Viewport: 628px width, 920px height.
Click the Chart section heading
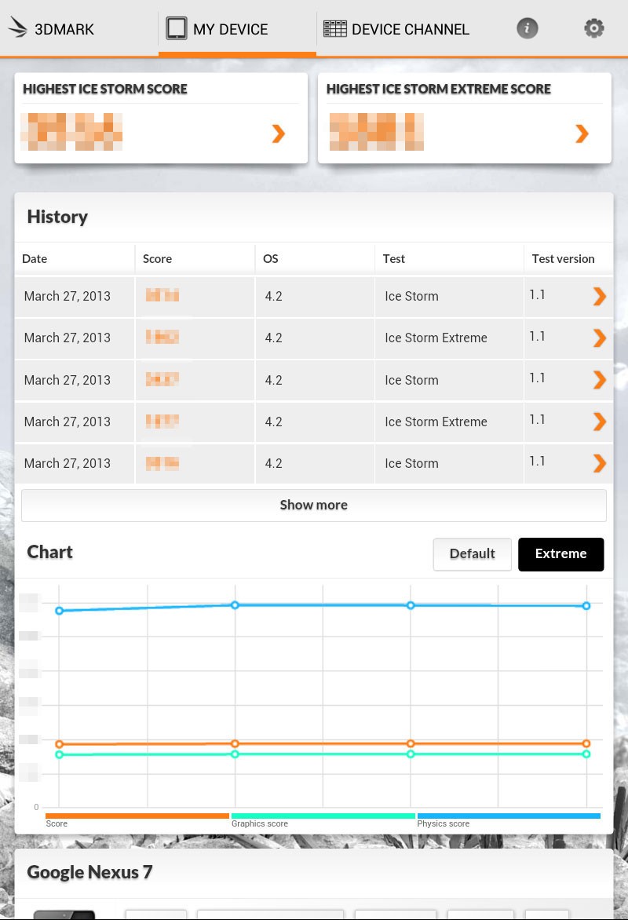[50, 552]
